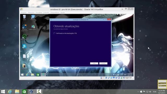167x94 pixels.
Task: Open the Entrada menu in VirtualBox
Action: [x=46, y=13]
